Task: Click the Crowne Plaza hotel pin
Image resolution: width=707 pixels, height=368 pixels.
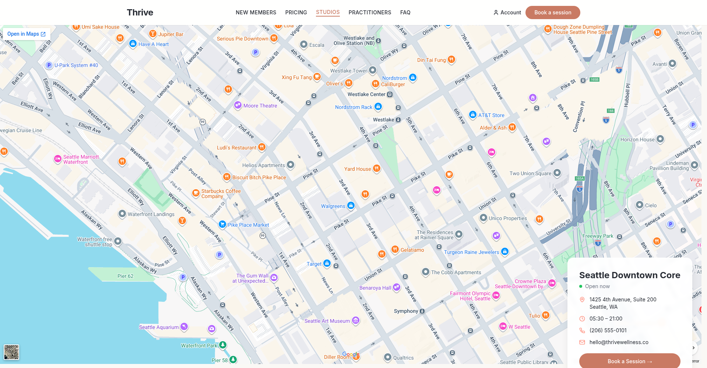Action: pyautogui.click(x=552, y=283)
